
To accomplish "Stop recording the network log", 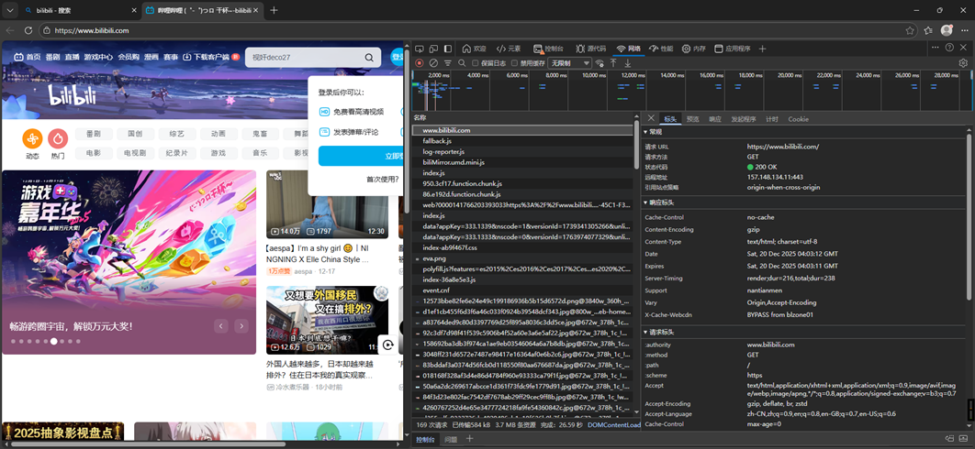I will (420, 63).
